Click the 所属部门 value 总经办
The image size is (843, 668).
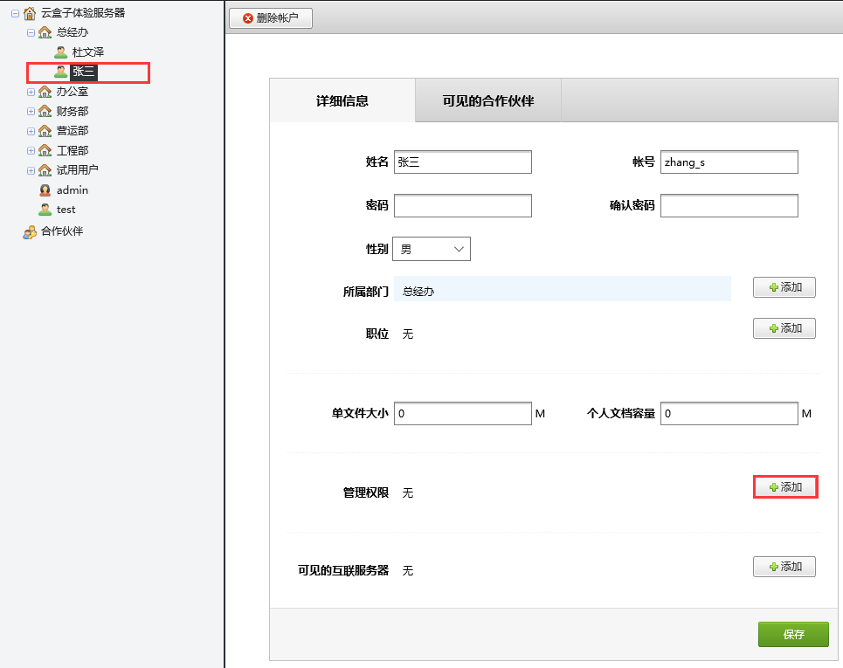pos(418,288)
